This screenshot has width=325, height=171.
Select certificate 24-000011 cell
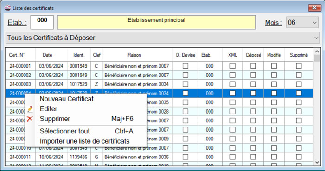coord(20,157)
